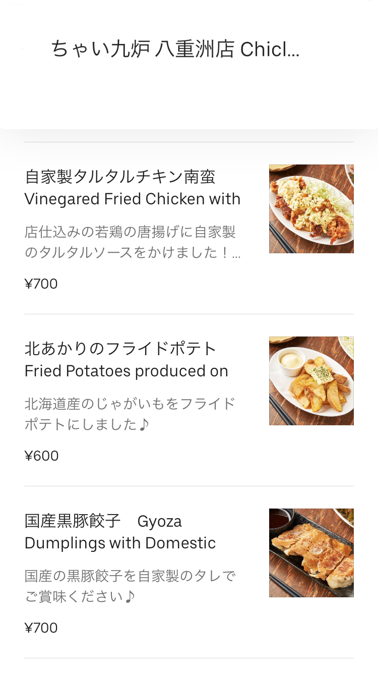
Task: Open the 自家製タルタルチキン南蛮 menu item title
Action: 120,177
